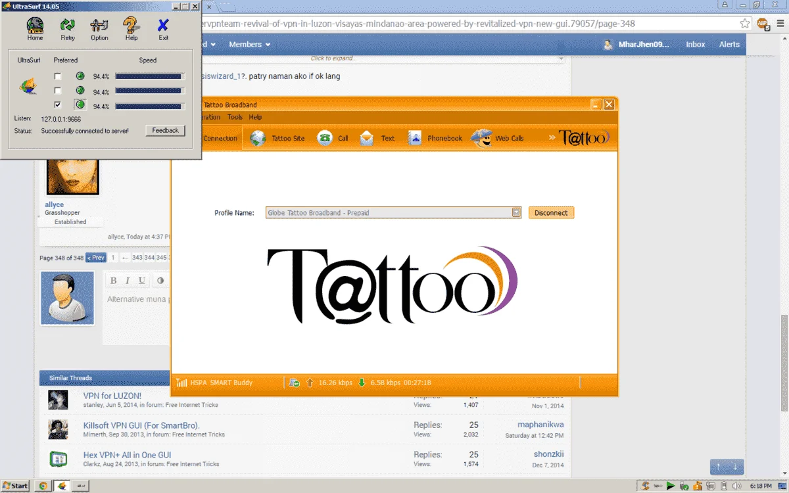Open the forum Inbox

(695, 44)
